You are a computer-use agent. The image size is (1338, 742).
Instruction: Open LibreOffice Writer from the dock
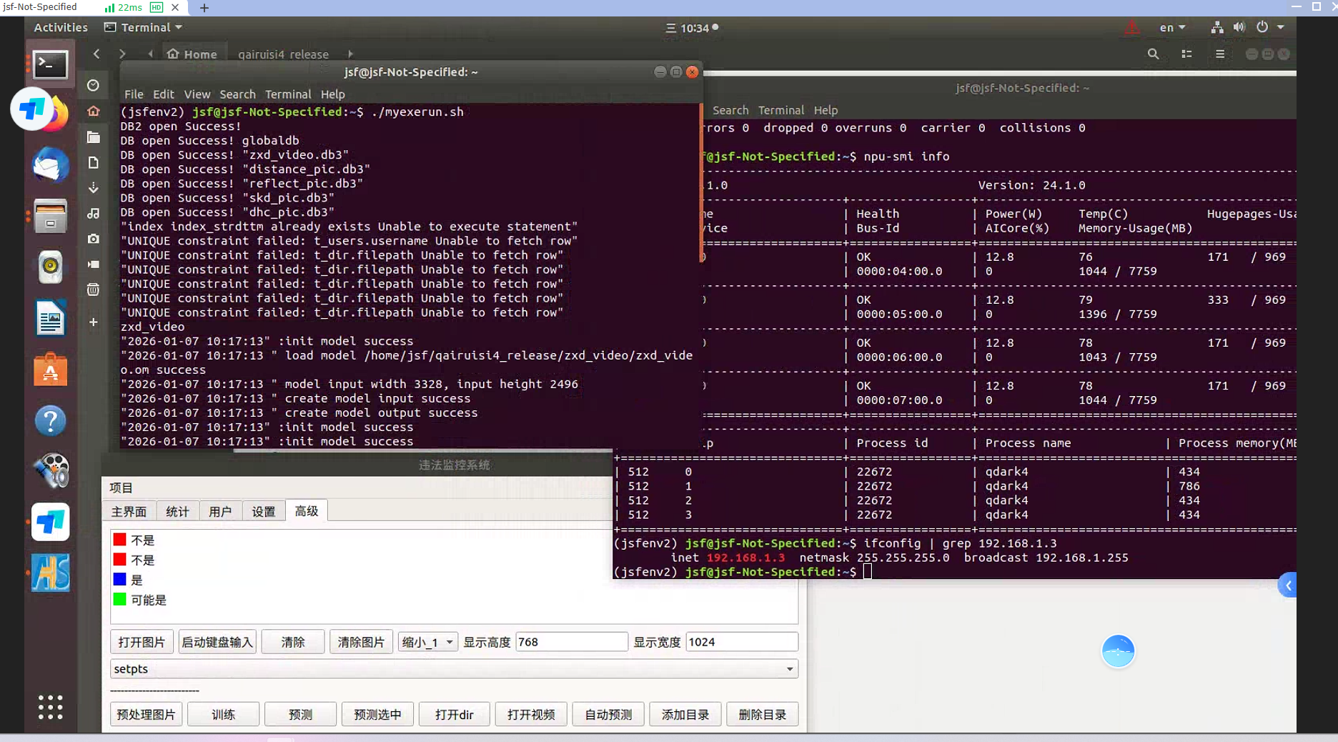click(x=50, y=318)
